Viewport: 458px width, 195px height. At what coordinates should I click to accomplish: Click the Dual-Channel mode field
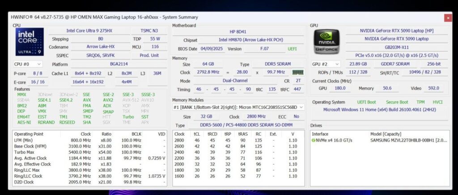[x=234, y=81]
